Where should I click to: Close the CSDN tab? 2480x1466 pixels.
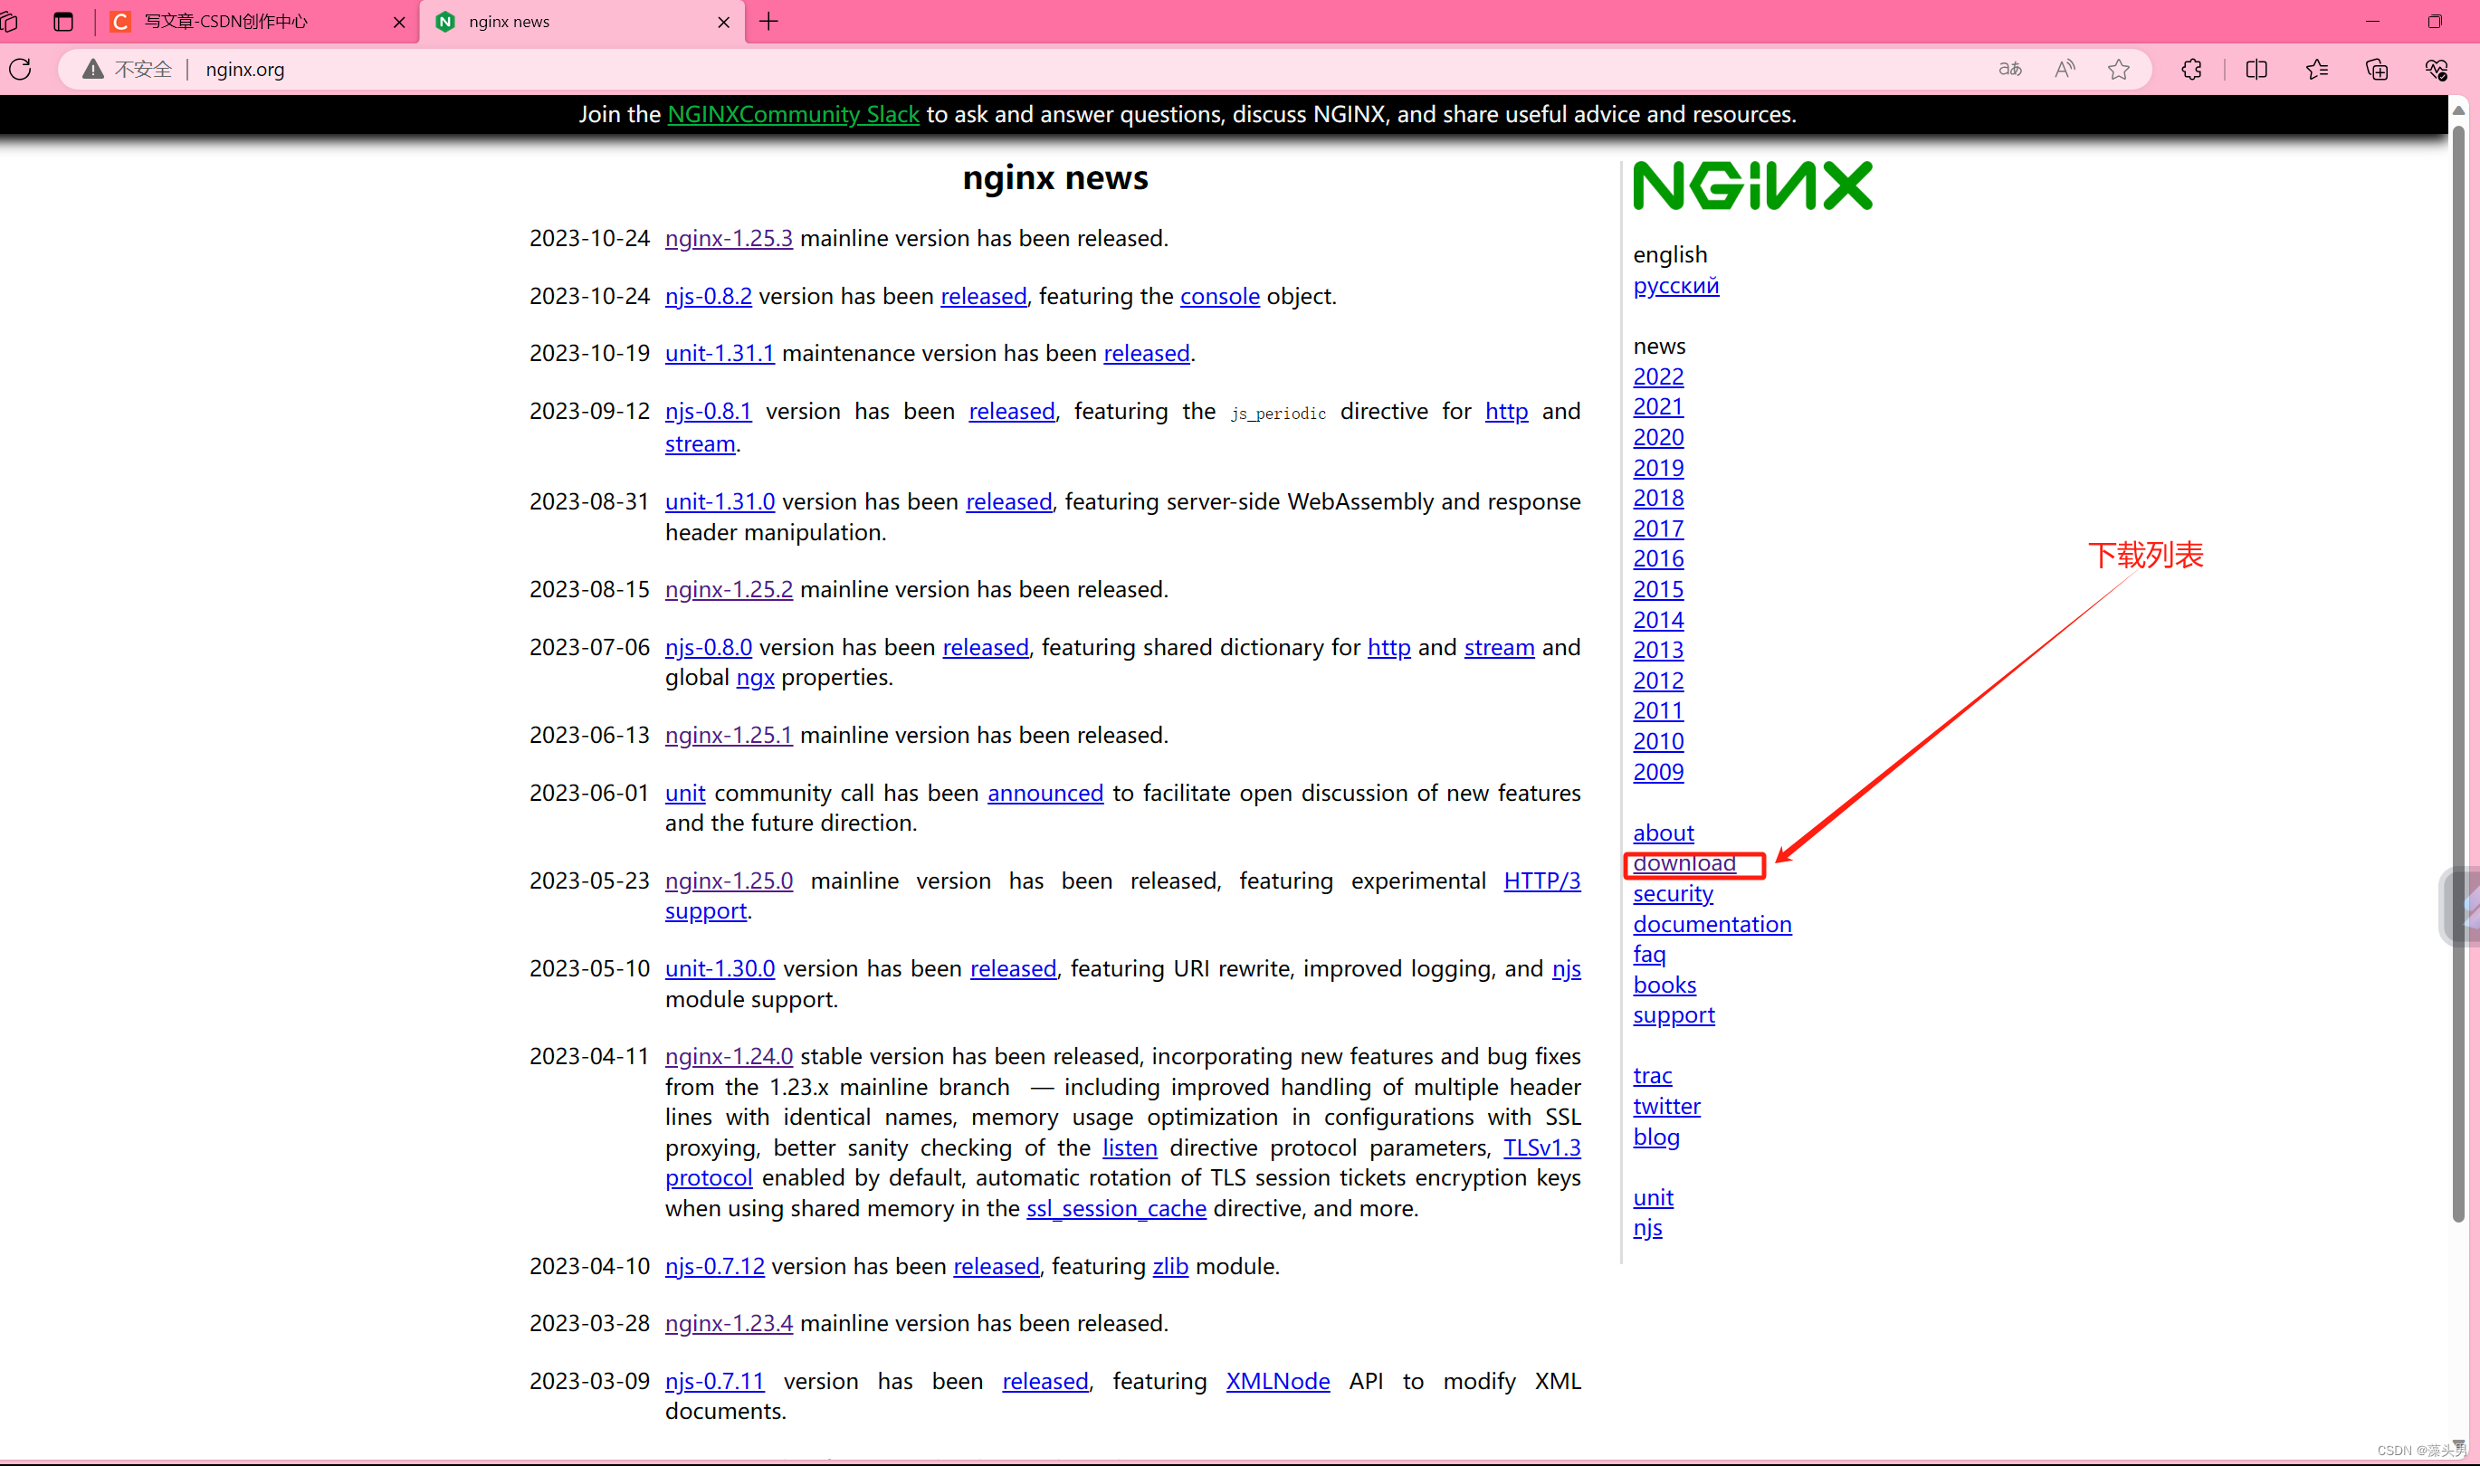(399, 22)
